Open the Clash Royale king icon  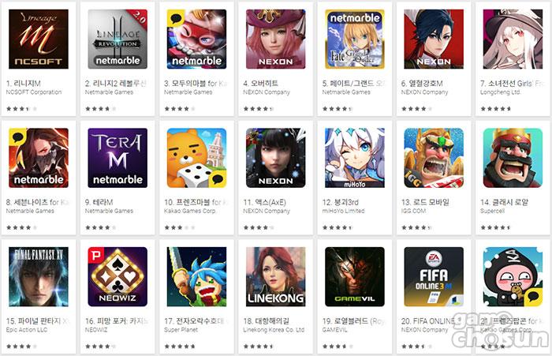513,158
